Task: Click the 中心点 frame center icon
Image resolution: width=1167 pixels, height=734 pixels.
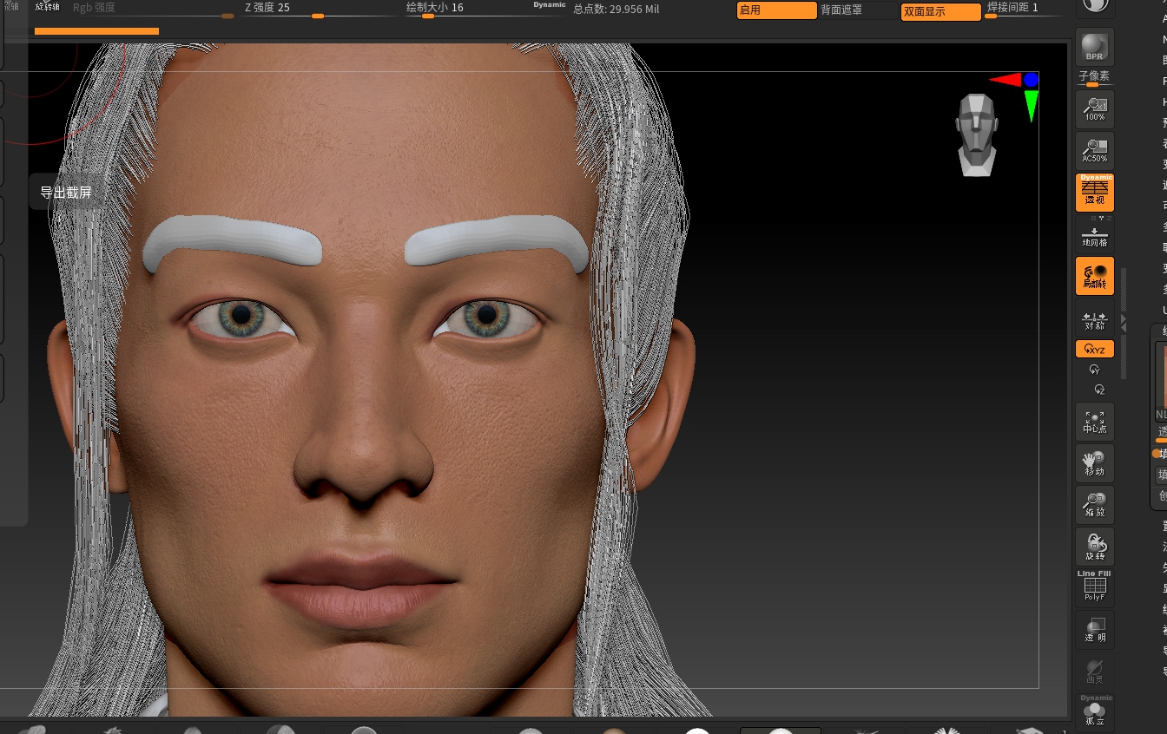Action: pos(1094,422)
